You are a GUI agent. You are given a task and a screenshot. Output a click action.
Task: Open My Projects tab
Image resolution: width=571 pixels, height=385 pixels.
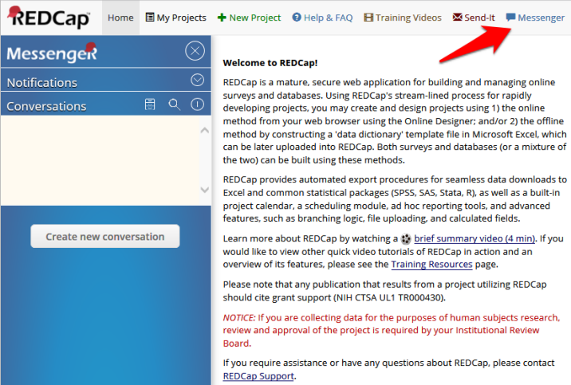[x=175, y=18]
